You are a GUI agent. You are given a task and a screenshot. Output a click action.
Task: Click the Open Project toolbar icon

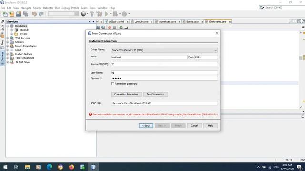19,14
